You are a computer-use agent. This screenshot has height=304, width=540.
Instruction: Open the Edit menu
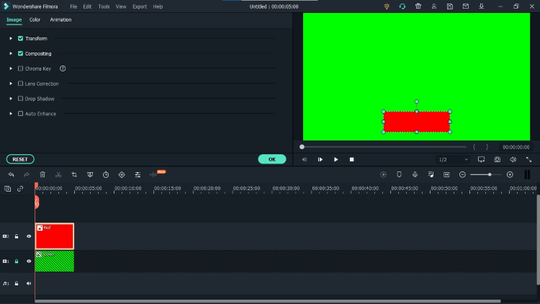pyautogui.click(x=87, y=6)
